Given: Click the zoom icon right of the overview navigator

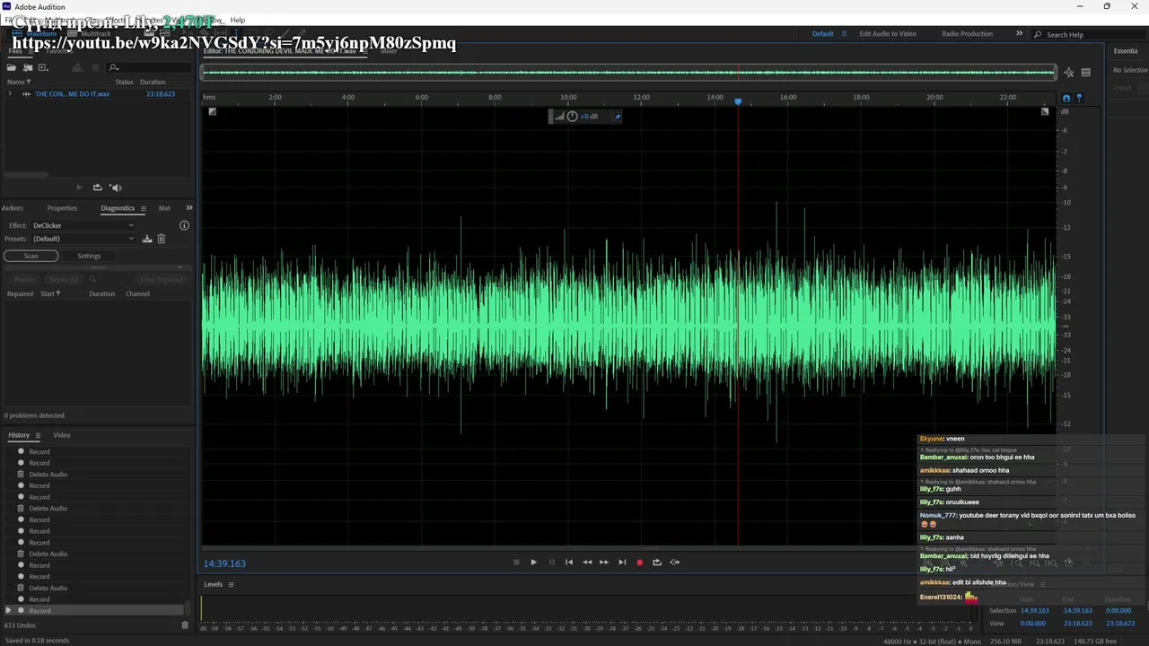Looking at the screenshot, I should click(x=1068, y=73).
